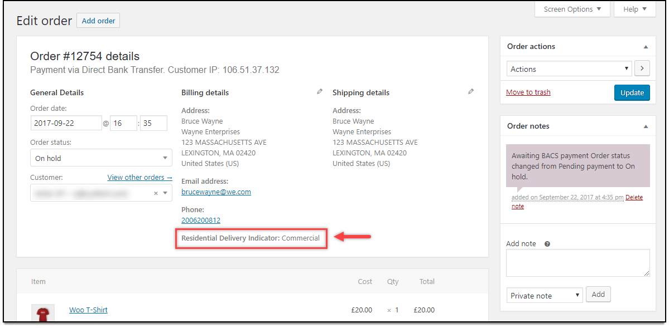Open the Woo T-Shirt product link
Image resolution: width=669 pixels, height=328 pixels.
coord(88,310)
